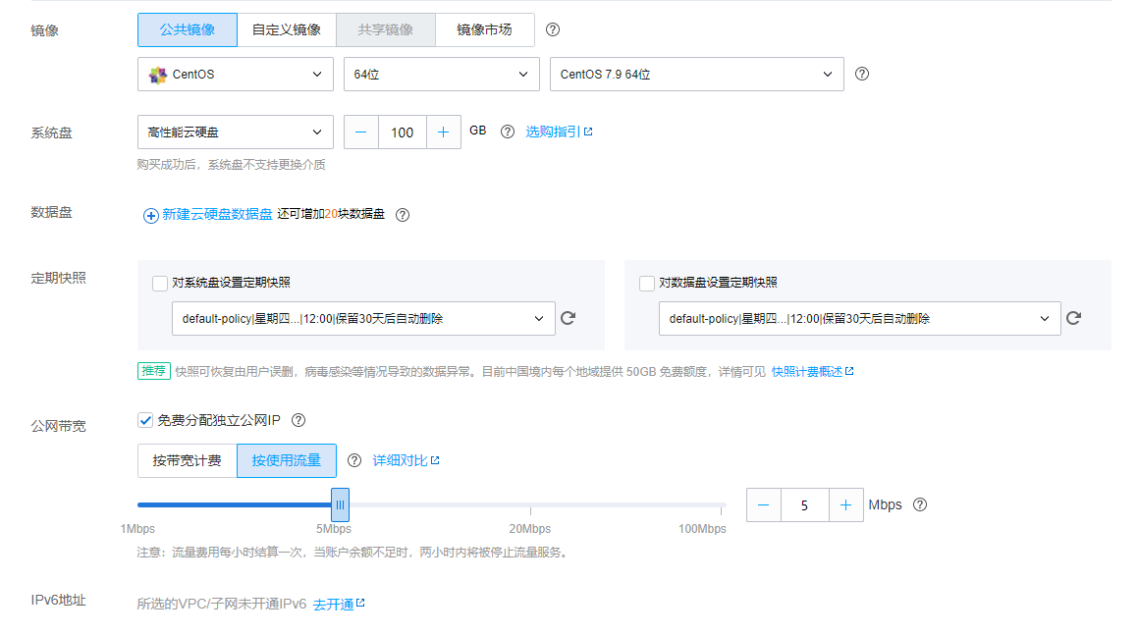Click help icon beside 免费分配独立公网IP
The width and height of the screenshot is (1138, 635).
coord(299,420)
